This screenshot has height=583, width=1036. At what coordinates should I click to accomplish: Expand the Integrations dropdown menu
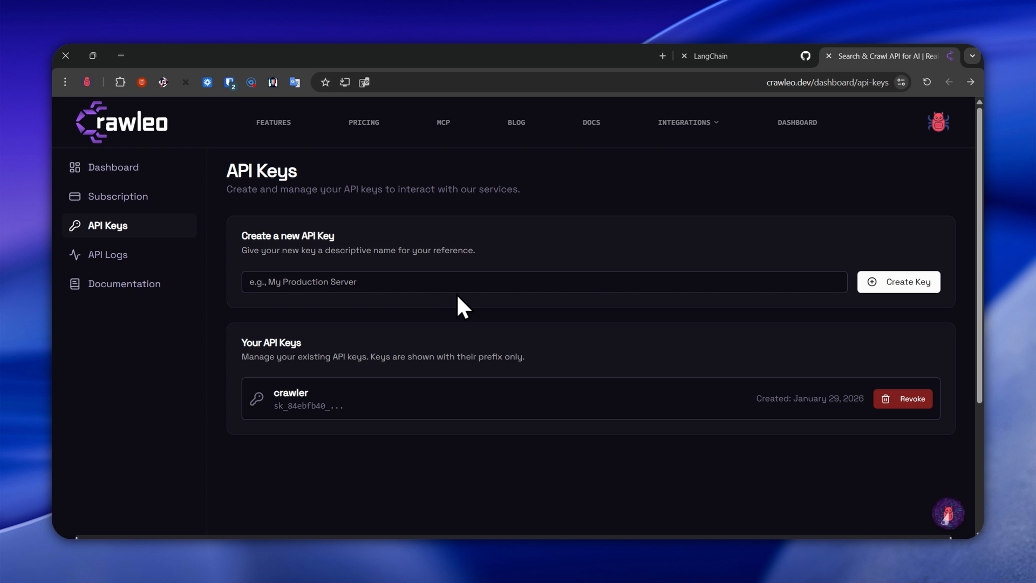point(688,122)
